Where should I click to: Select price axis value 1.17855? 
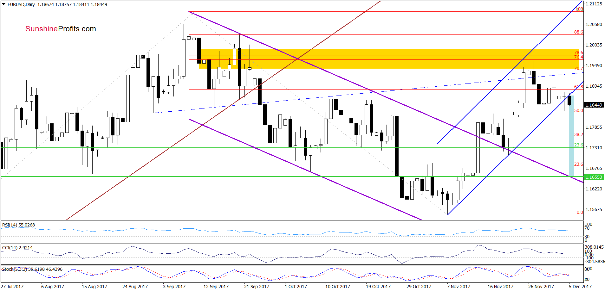[x=594, y=127]
